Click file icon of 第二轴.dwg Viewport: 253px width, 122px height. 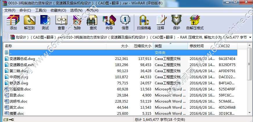click(6, 71)
